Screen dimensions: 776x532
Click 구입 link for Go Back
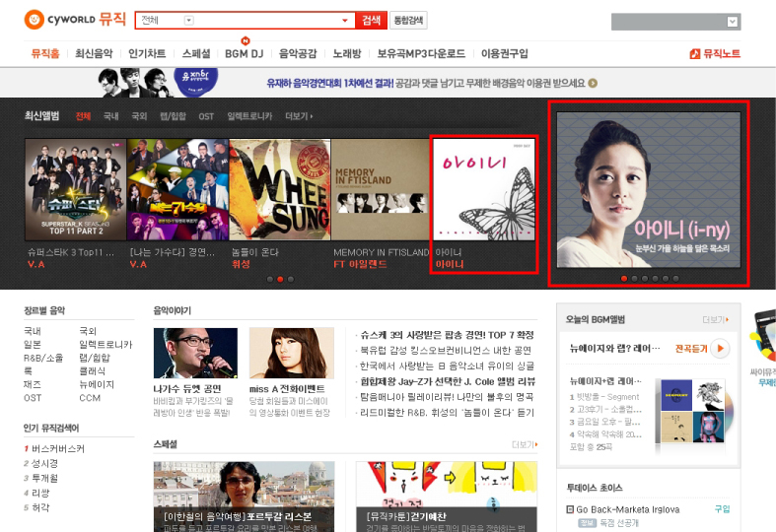(x=722, y=508)
